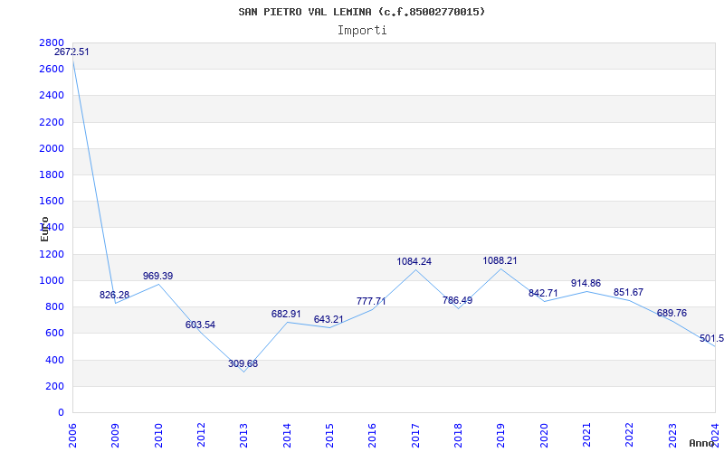
Task: Click the 2200 y-axis tick label
Action: (x=52, y=122)
